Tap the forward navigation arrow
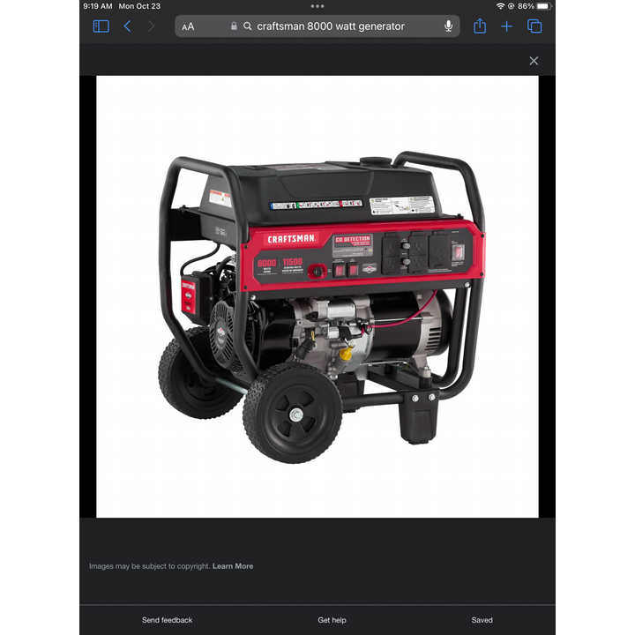The height and width of the screenshot is (635, 635). click(x=151, y=26)
